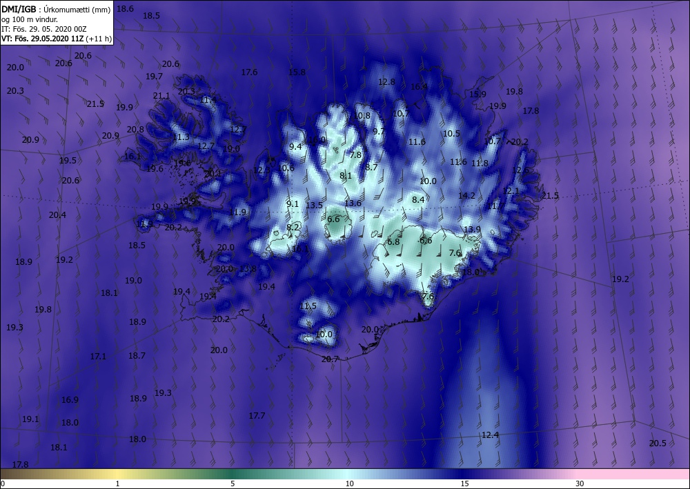
Task: Click the 12.4 value in the southeast
Action: [490, 435]
